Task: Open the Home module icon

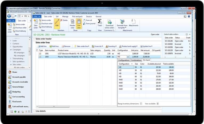Action: point(10,72)
